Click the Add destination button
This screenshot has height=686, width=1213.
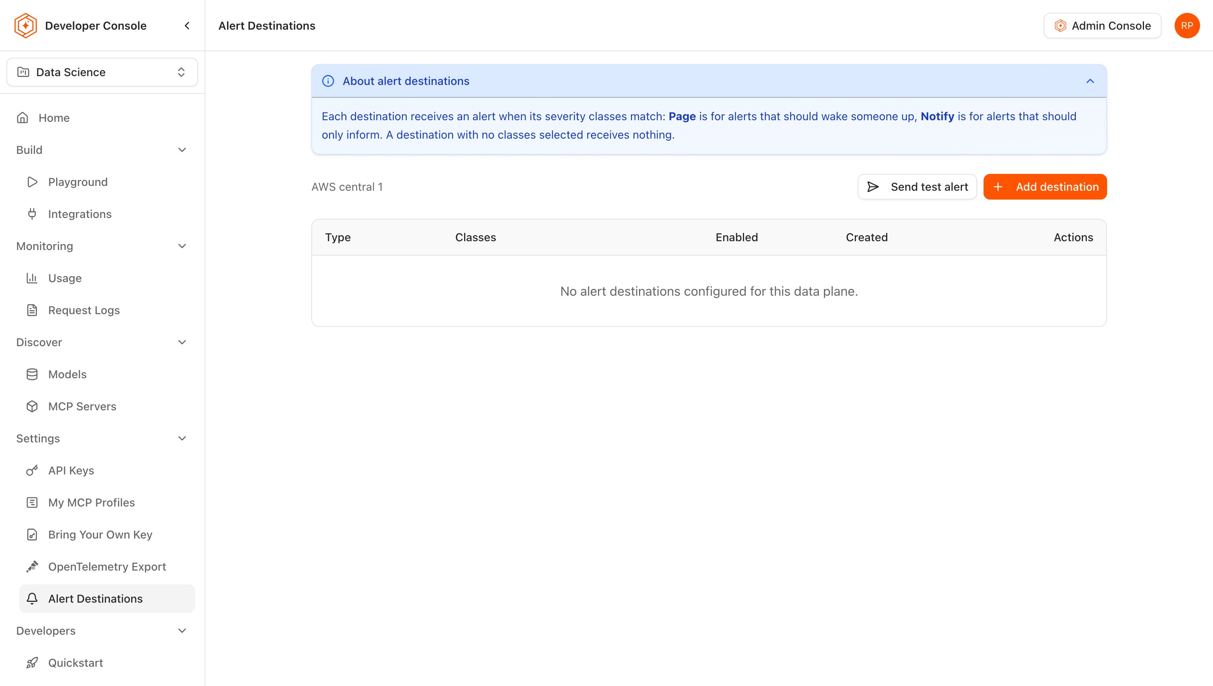(x=1045, y=187)
